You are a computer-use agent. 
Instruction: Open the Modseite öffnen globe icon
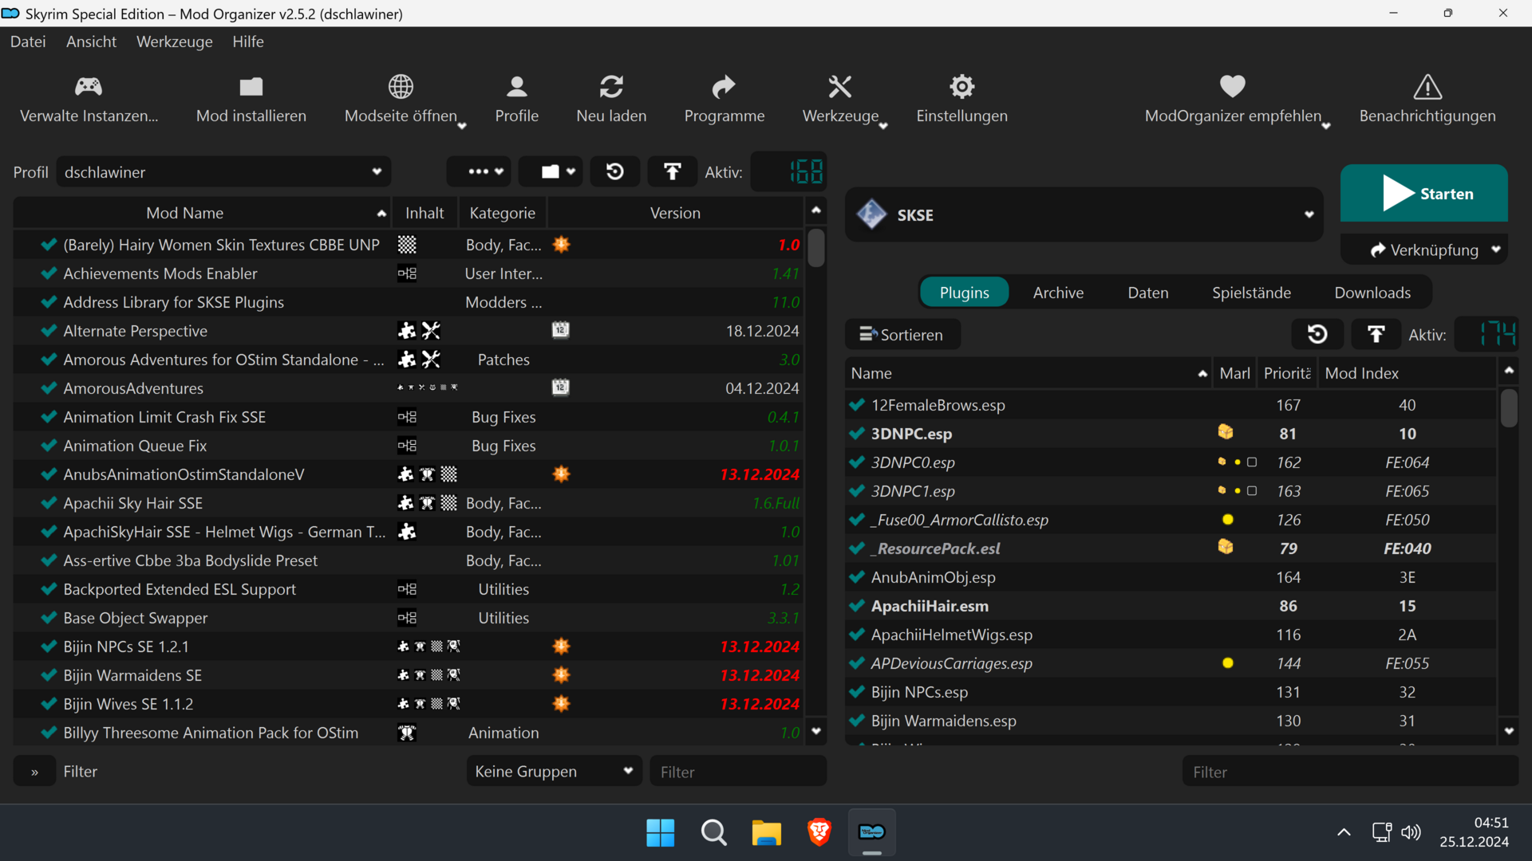pos(401,86)
